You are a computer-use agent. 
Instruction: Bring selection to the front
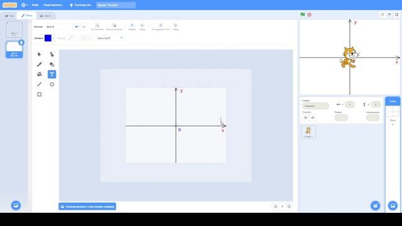point(161,26)
